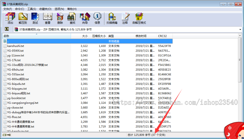
Task: Select YG-05WX.txt file name
Action: pos(15,51)
